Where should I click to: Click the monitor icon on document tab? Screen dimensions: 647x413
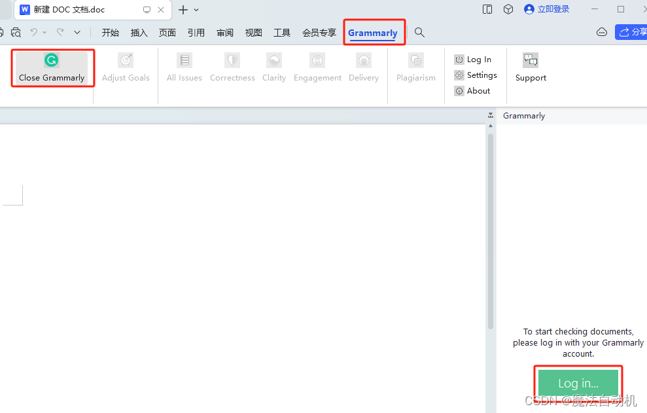coord(147,10)
